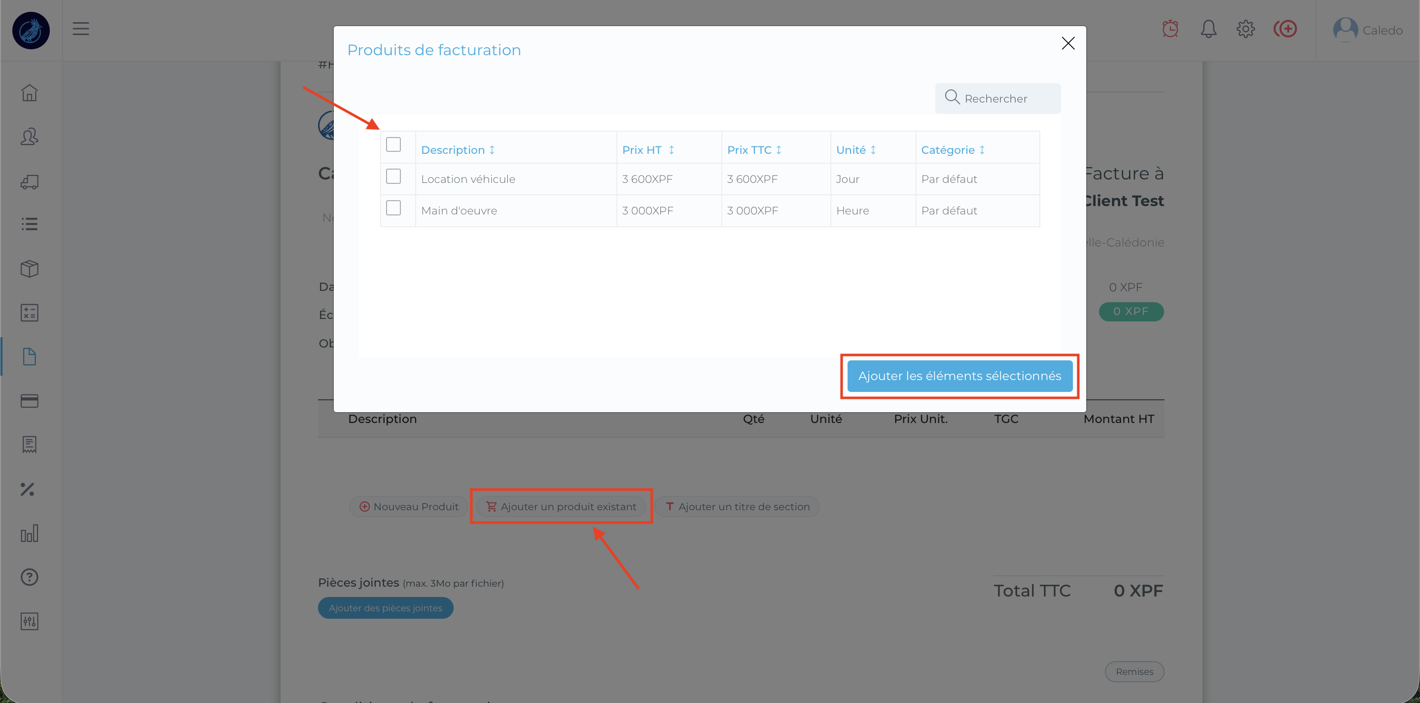Open the help question mark icon
This screenshot has height=703, width=1420.
point(30,577)
